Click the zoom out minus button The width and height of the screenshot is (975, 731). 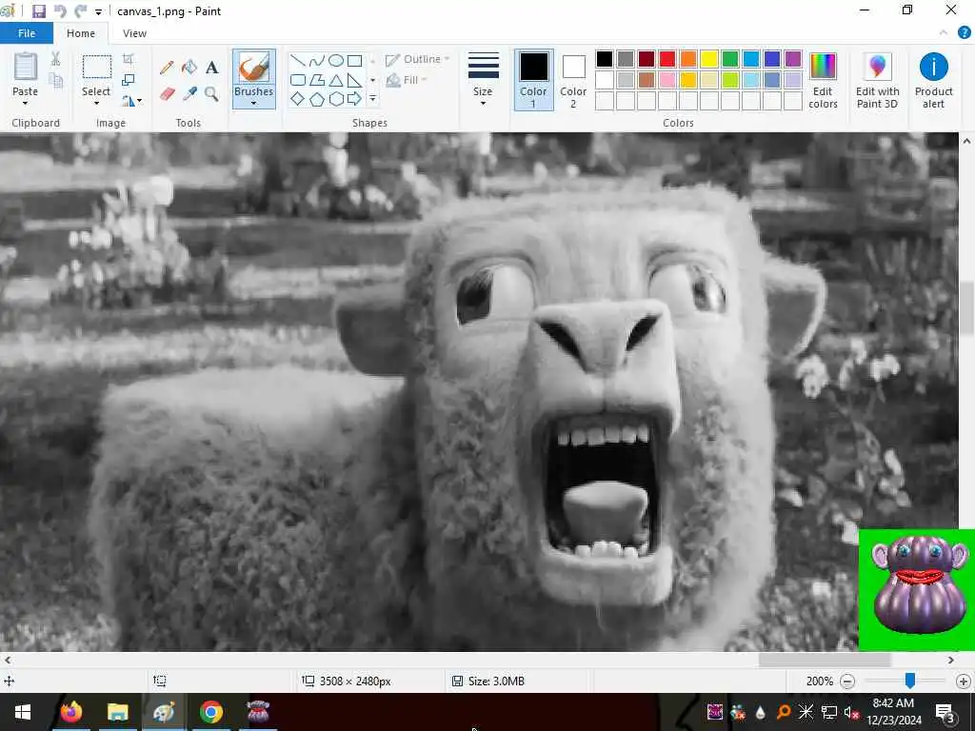point(846,682)
